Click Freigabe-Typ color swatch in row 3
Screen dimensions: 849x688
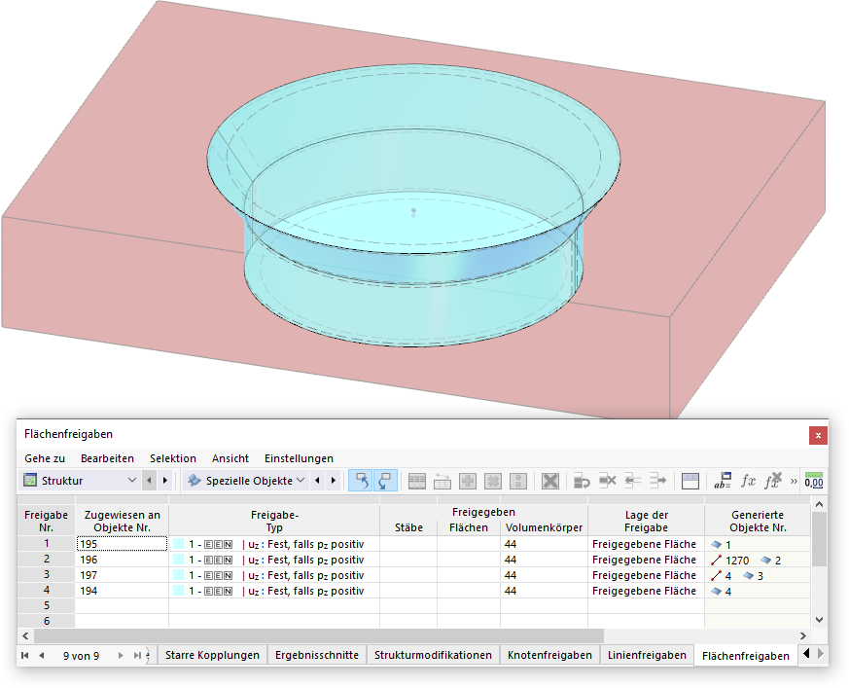coord(179,575)
